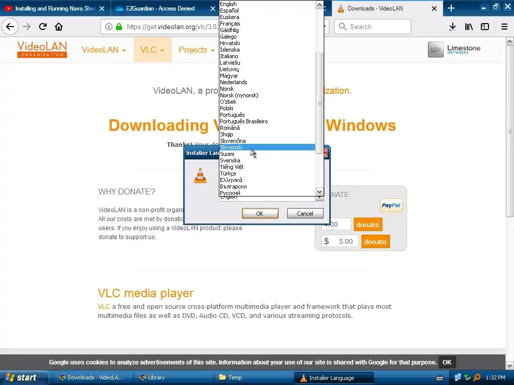
Task: Choose Svenska from the language list
Action: pyautogui.click(x=267, y=160)
